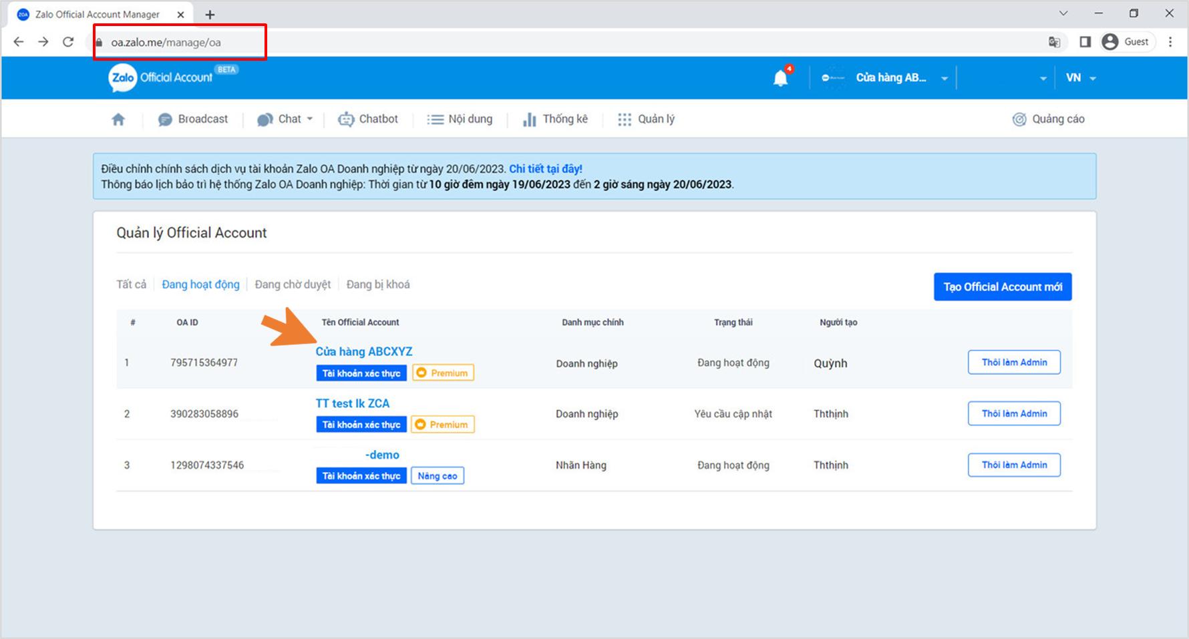
Task: Toggle browser side panel icon
Action: (1085, 42)
